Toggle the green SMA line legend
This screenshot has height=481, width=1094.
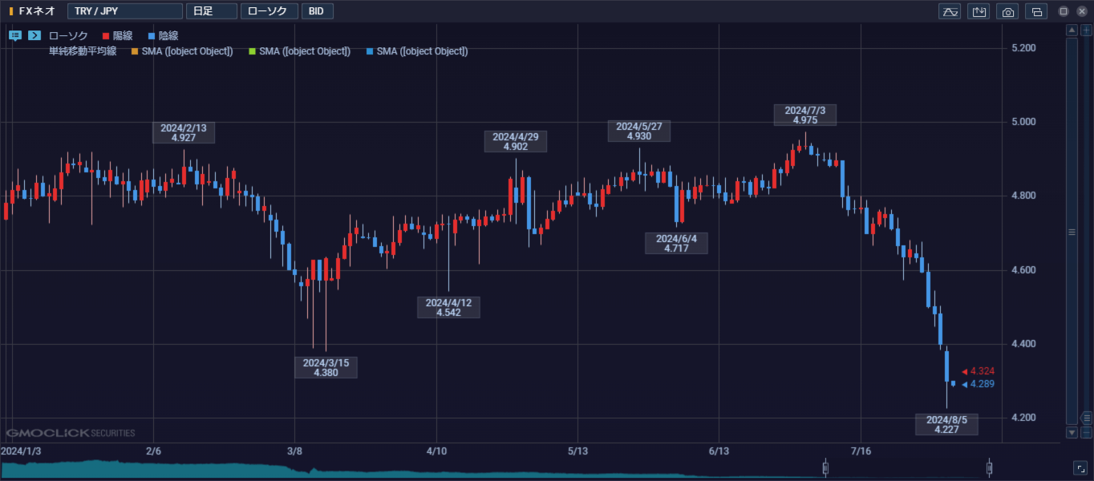coord(299,51)
